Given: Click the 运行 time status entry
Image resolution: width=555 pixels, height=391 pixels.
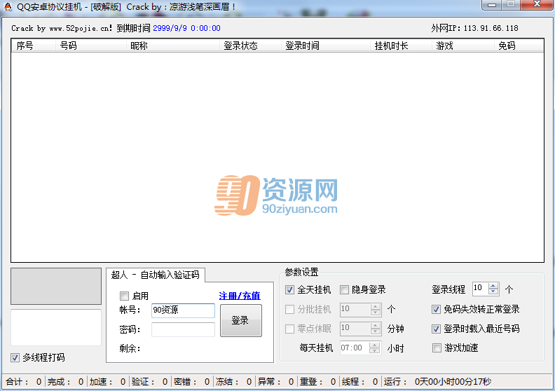Looking at the screenshot, I should pos(437,382).
